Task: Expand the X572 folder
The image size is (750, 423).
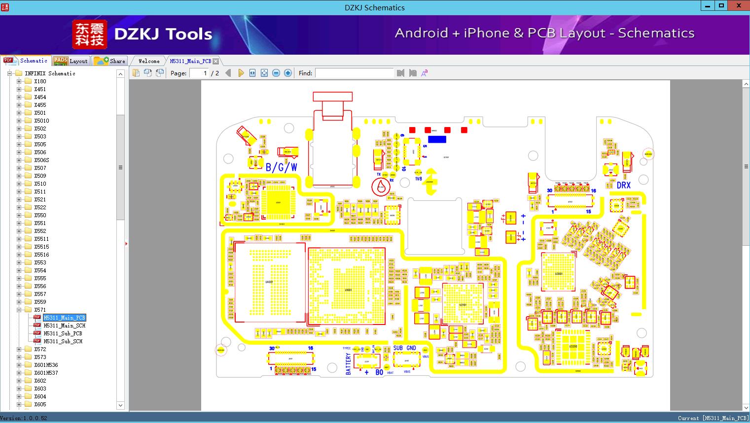Action: (x=19, y=349)
